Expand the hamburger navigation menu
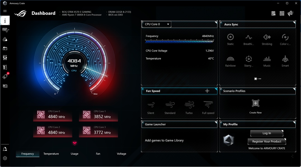Viewport: 301px width, 167px height. coord(5,11)
